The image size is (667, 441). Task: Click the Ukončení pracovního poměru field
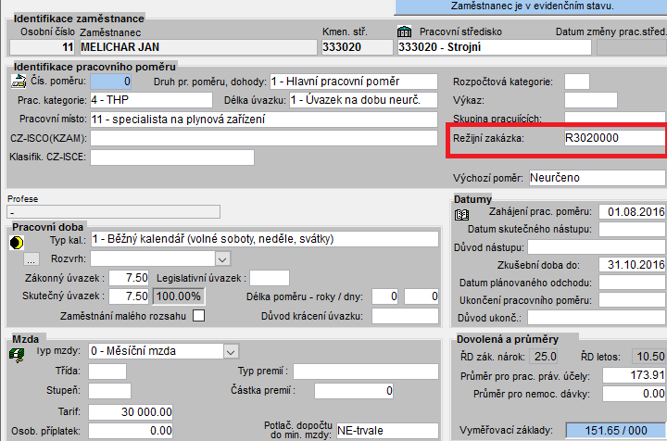632,300
